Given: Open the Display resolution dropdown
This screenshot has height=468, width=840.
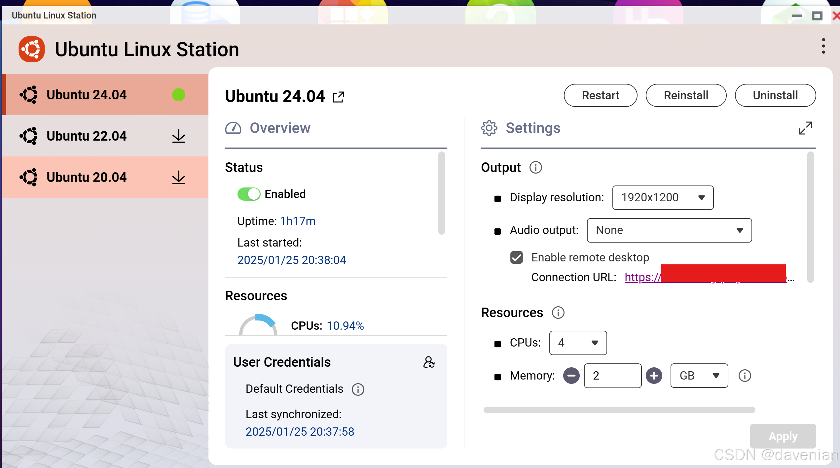Looking at the screenshot, I should (x=663, y=198).
